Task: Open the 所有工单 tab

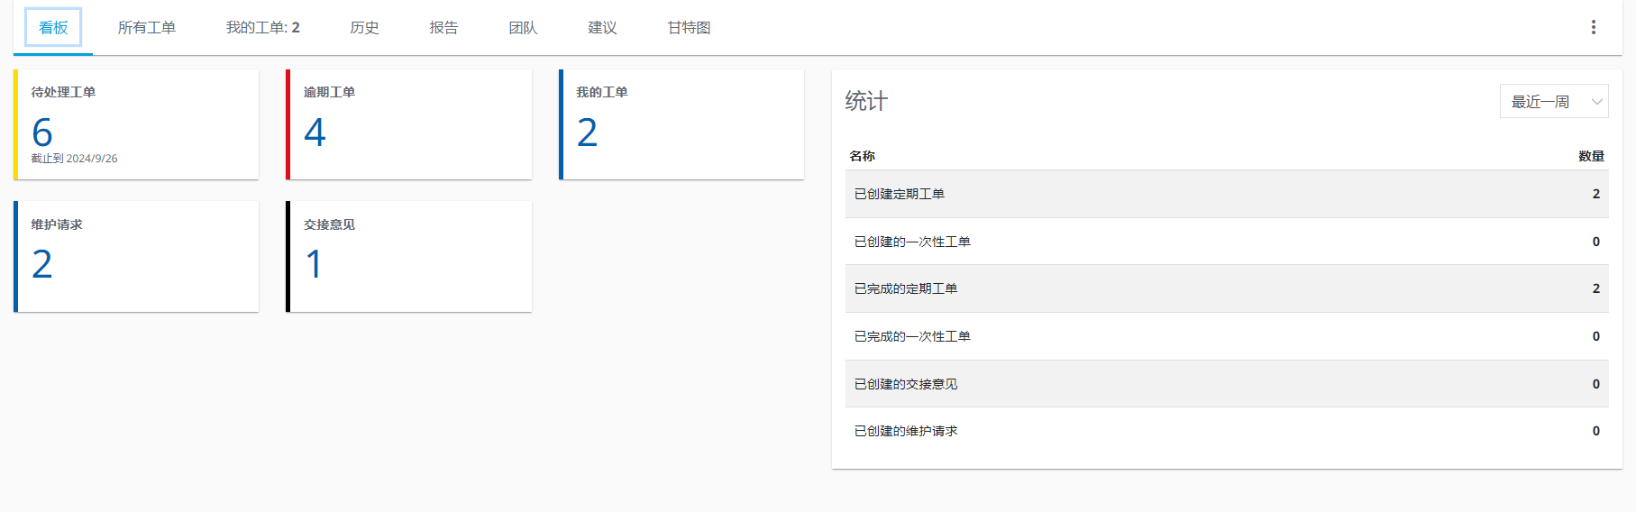Action: (x=146, y=28)
